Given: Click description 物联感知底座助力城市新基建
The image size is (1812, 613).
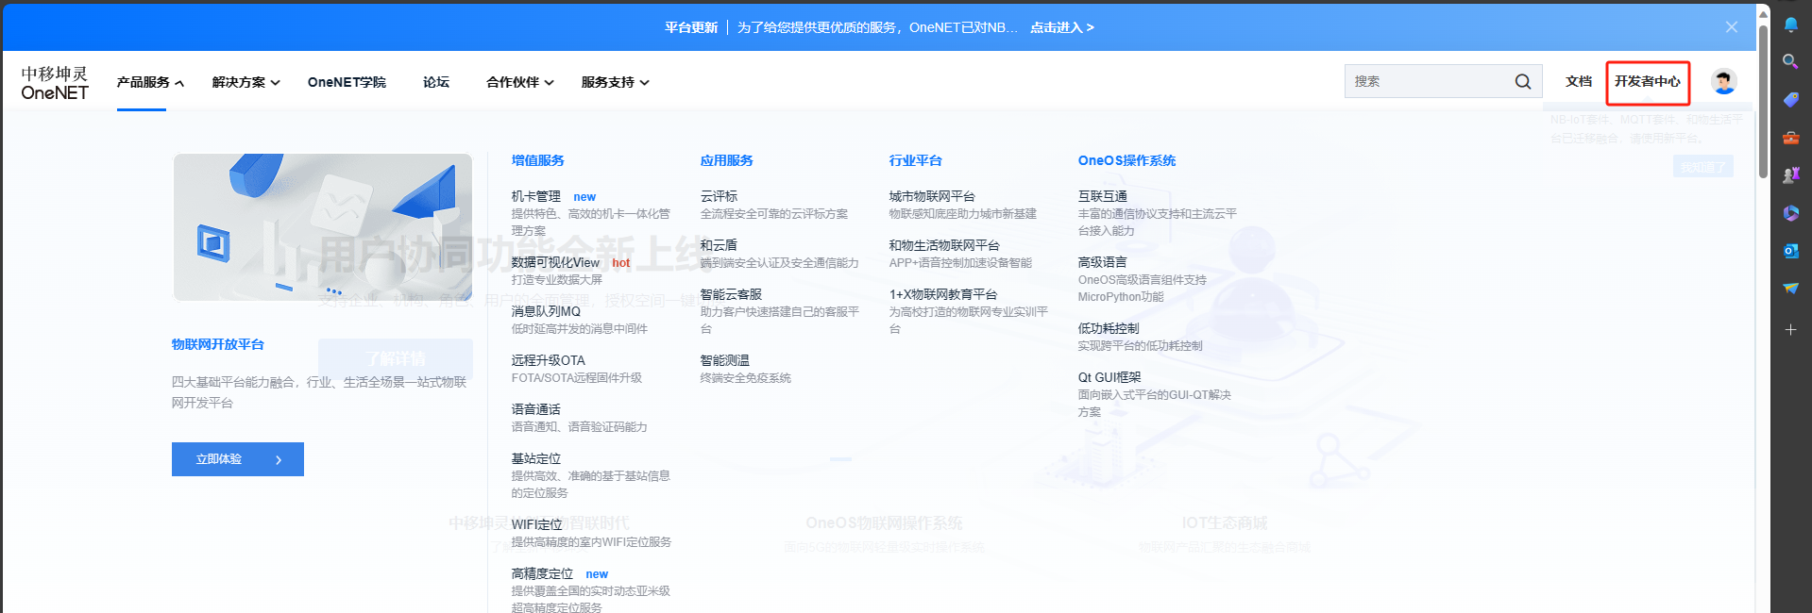Looking at the screenshot, I should (x=962, y=214).
